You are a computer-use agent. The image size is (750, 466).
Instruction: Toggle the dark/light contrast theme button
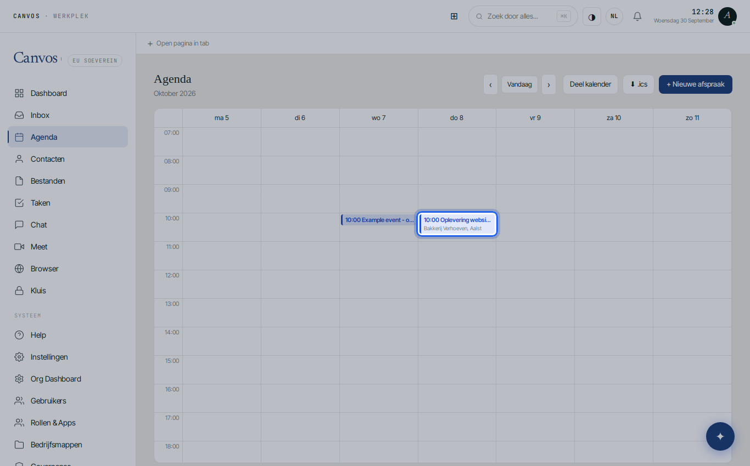pyautogui.click(x=592, y=16)
